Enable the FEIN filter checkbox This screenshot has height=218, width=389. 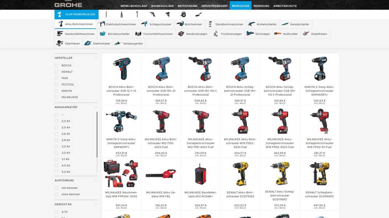coord(56,78)
